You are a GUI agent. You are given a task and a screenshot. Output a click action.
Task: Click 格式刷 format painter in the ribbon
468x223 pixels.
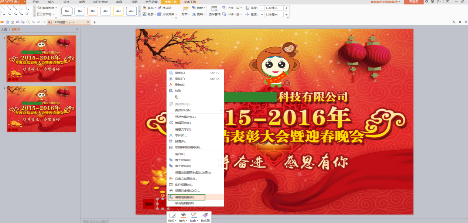pos(164,8)
